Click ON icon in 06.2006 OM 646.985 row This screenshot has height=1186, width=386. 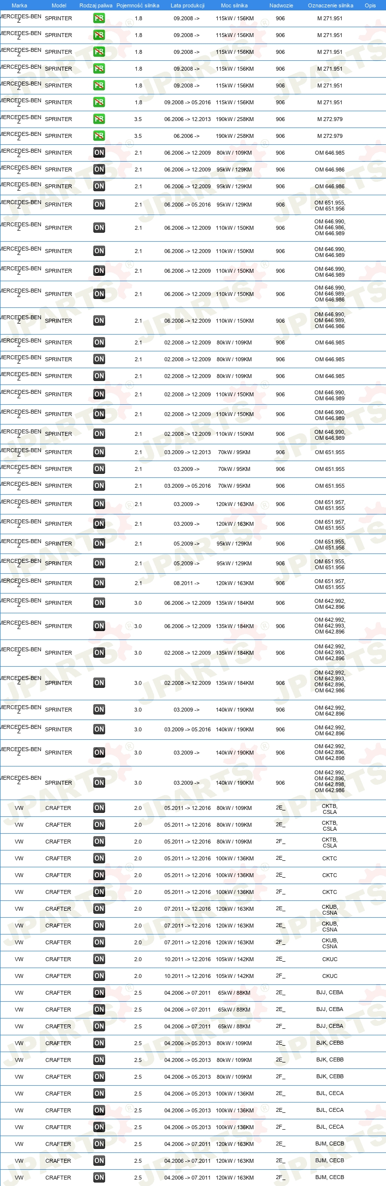[x=99, y=153]
